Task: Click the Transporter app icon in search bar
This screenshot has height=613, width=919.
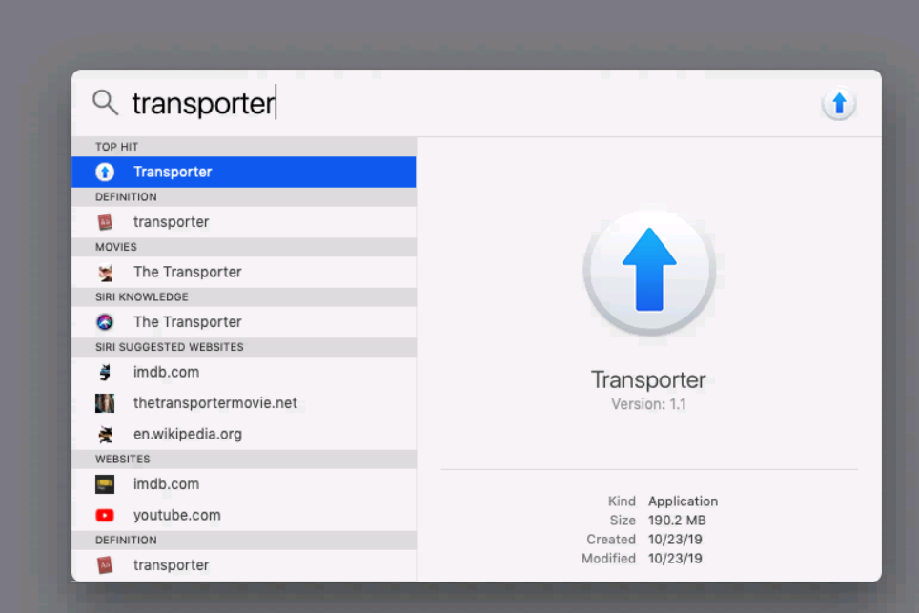Action: click(839, 104)
